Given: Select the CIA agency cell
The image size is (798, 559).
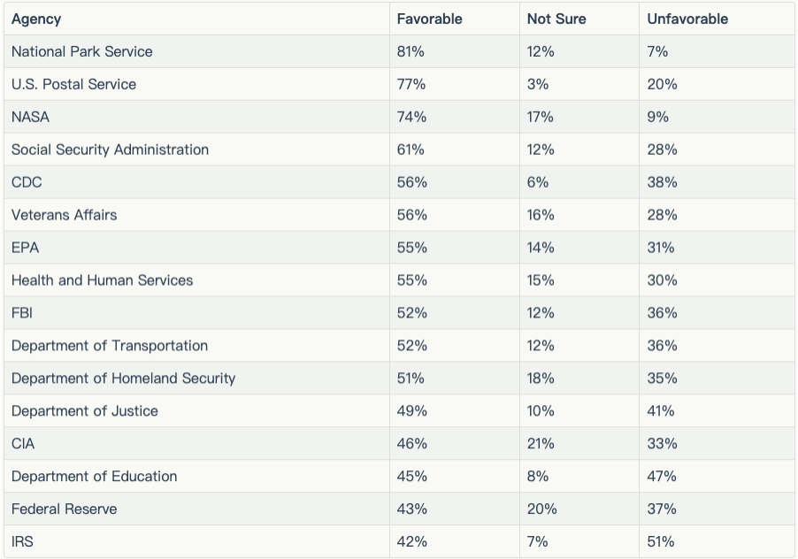Looking at the screenshot, I should [x=23, y=444].
